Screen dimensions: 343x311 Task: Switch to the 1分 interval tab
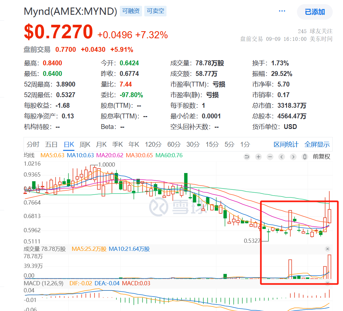(245, 144)
